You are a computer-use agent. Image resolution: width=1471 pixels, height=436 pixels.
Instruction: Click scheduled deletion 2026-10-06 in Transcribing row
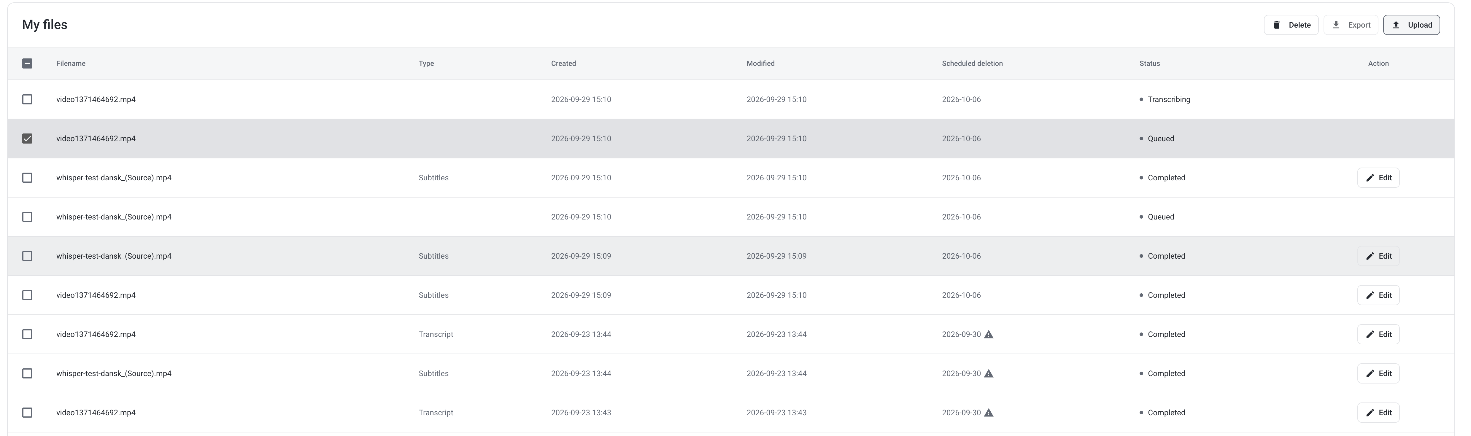point(961,99)
